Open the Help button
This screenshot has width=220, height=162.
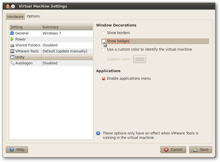[x=17, y=150]
